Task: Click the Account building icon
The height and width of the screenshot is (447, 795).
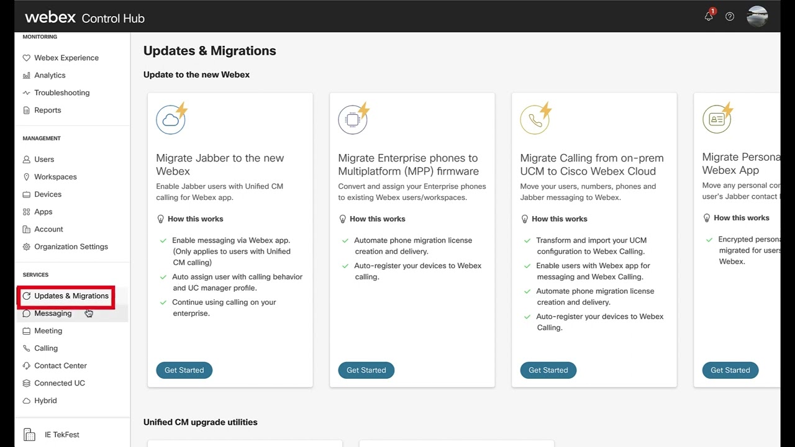Action: [26, 229]
